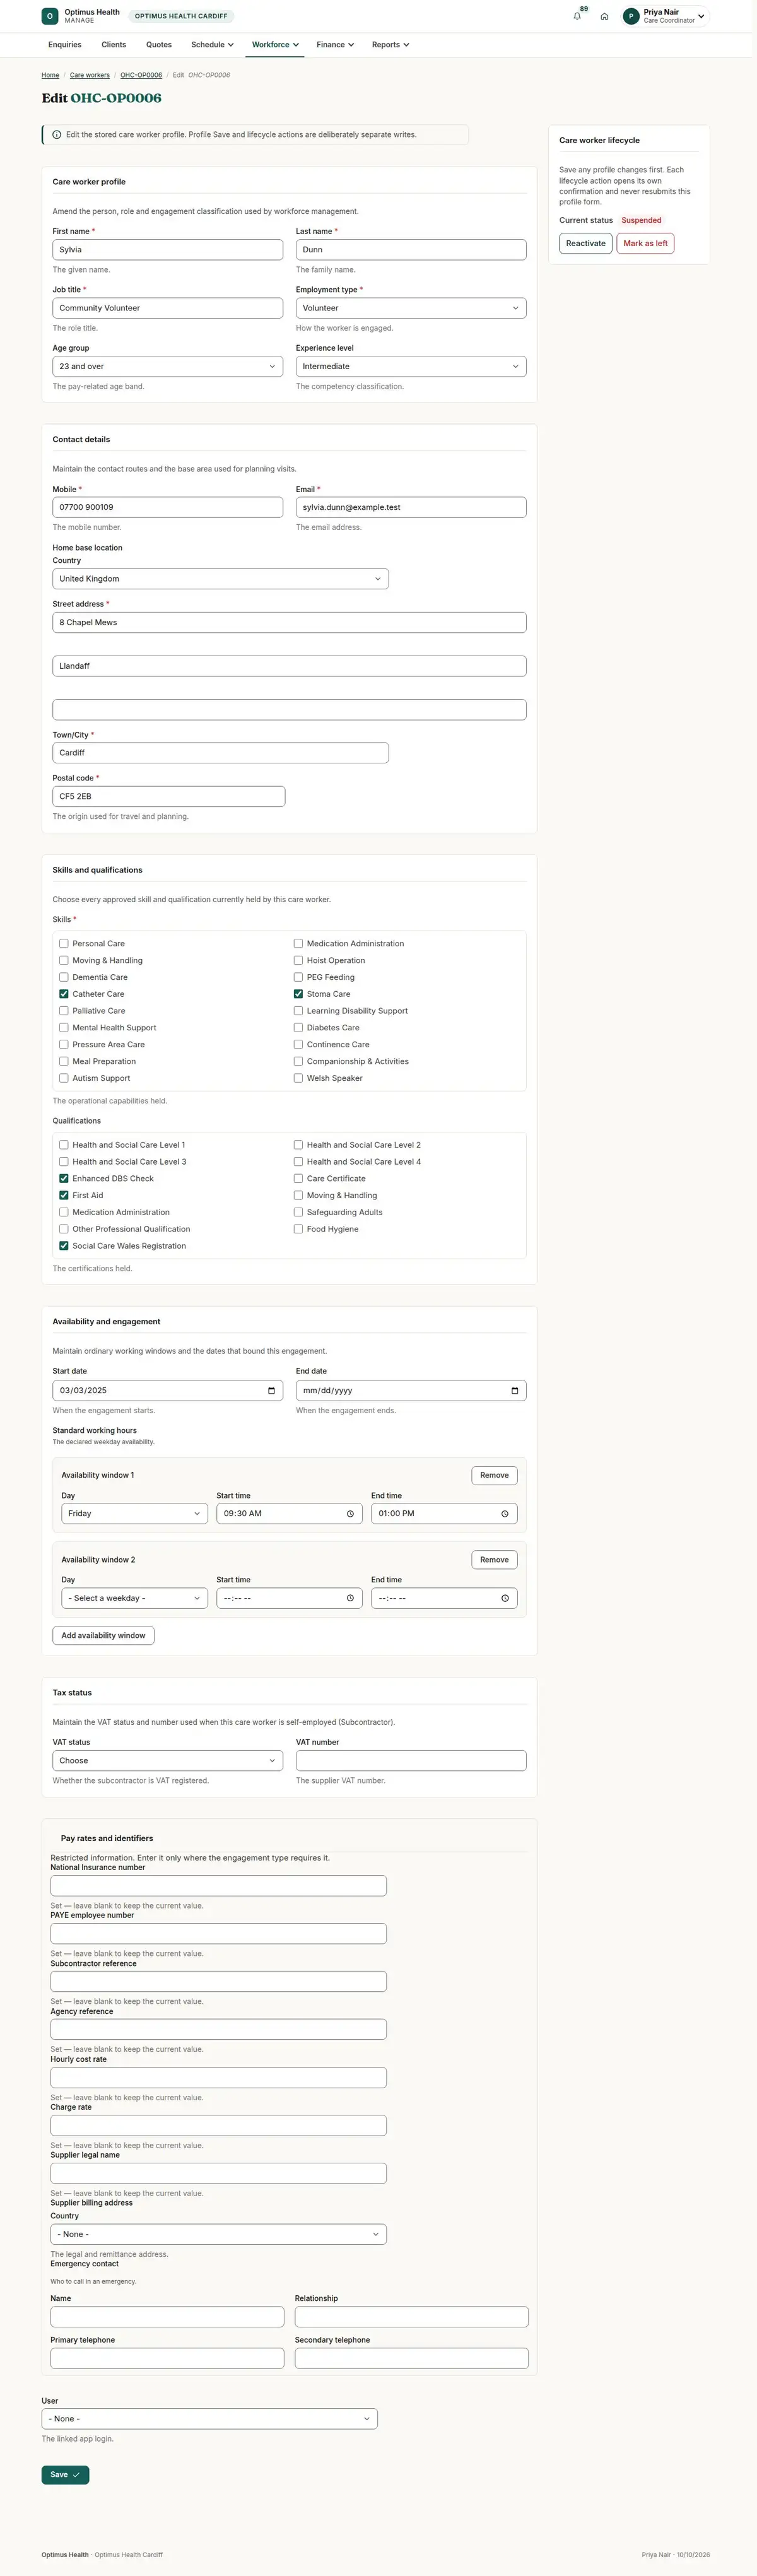Click into the First name field

[x=168, y=250]
